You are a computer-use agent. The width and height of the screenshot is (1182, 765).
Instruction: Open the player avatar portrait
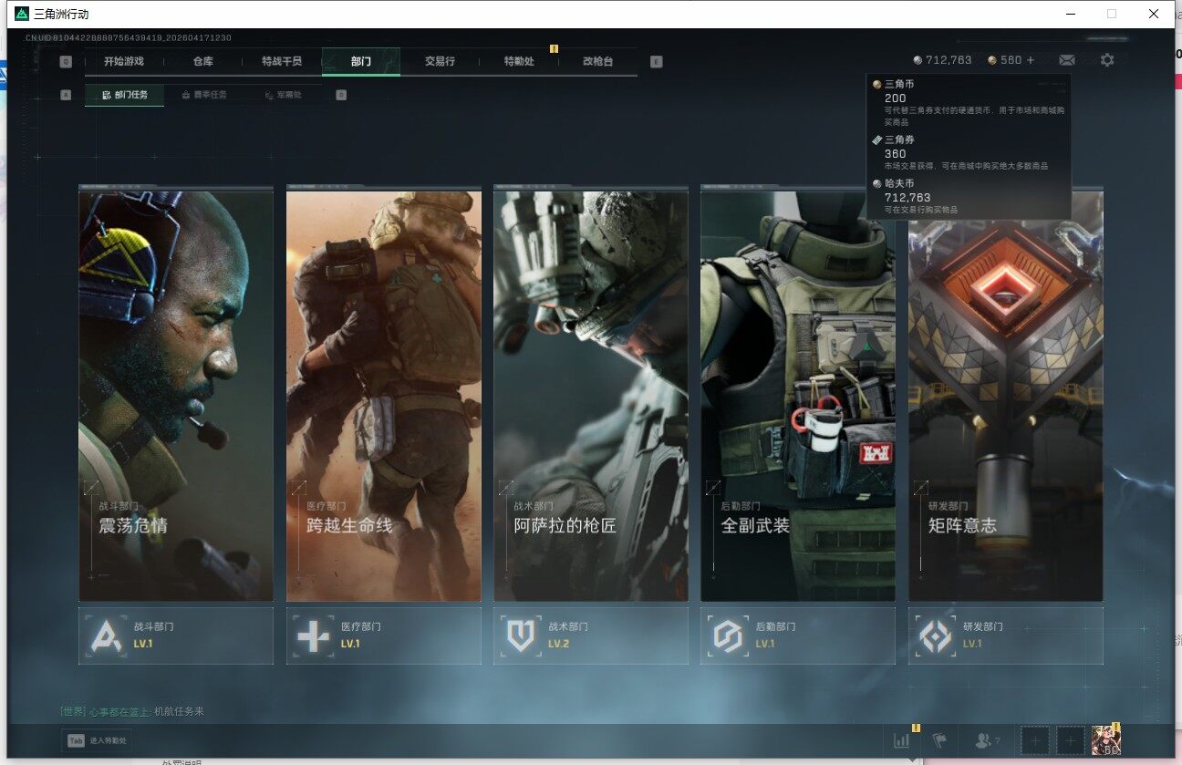tap(1106, 741)
